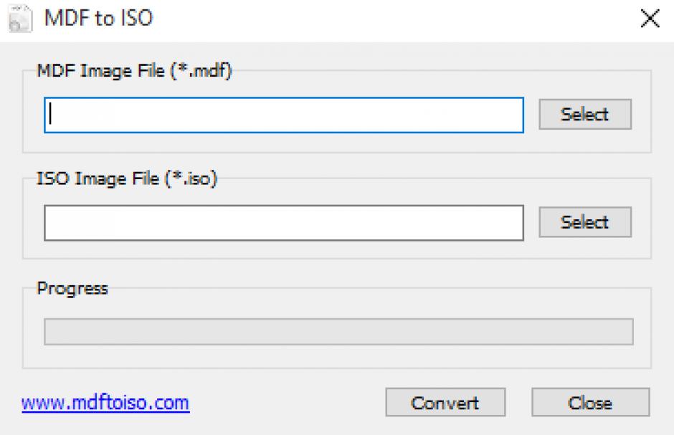This screenshot has width=674, height=435.
Task: Close the window with the X button
Action: pyautogui.click(x=650, y=19)
